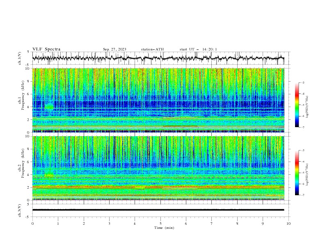Click the "ch.1(V)" waveform axis label

tap(20, 58)
